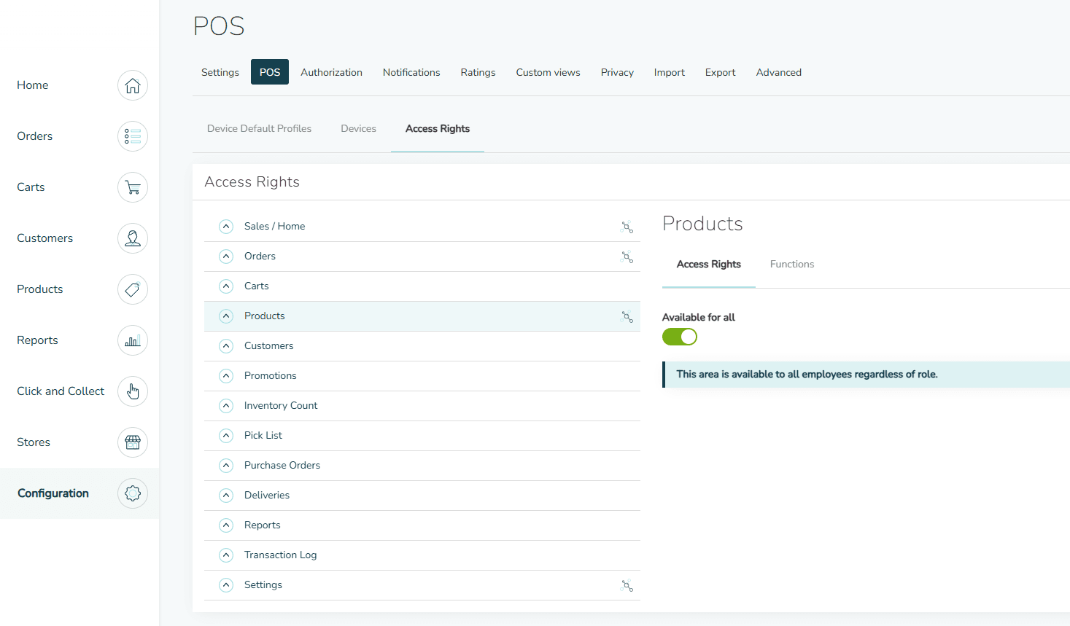The image size is (1070, 626).
Task: Open the Notifications tab
Action: pos(411,72)
